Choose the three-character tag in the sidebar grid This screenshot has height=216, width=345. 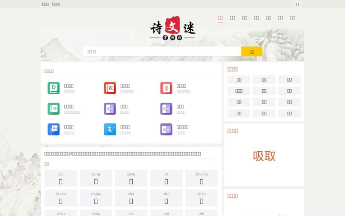click(x=239, y=91)
